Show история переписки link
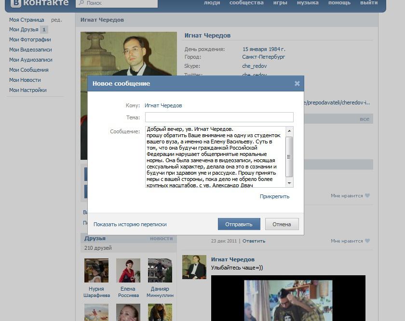 130,224
